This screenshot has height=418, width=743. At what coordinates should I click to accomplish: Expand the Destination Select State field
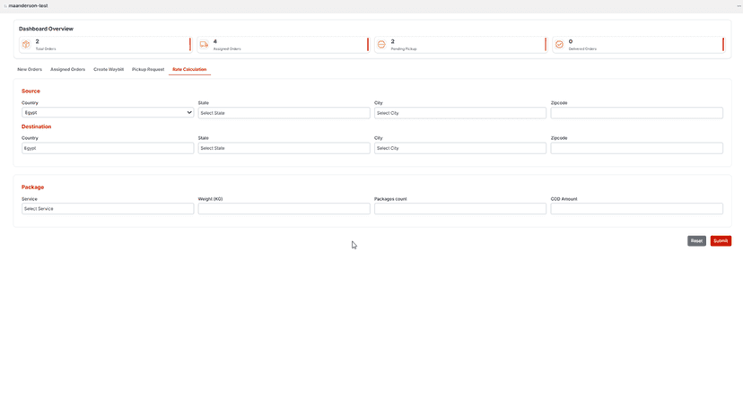tap(284, 148)
